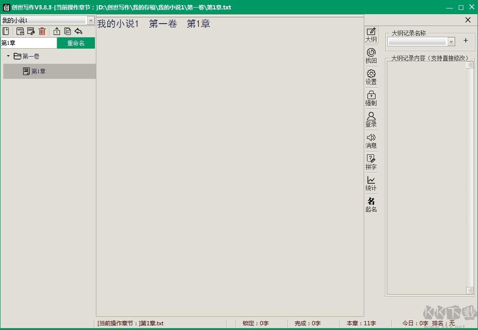Expand the 我的小说1 novel dropdown
The height and width of the screenshot is (330, 478).
(91, 20)
